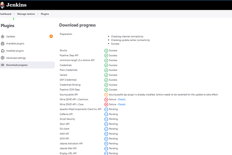Screen dimensions: 232x155
Task: Click the Available plugins bag icon
Action: (x=3, y=44)
